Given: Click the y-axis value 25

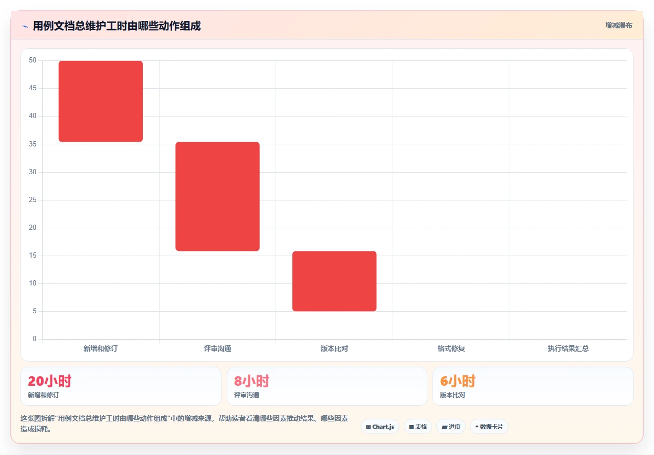Looking at the screenshot, I should [33, 200].
